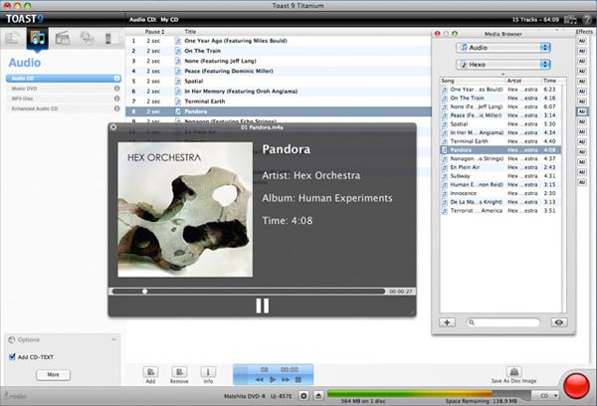Click Save As Disc Image icon
597x406 pixels.
coord(513,371)
